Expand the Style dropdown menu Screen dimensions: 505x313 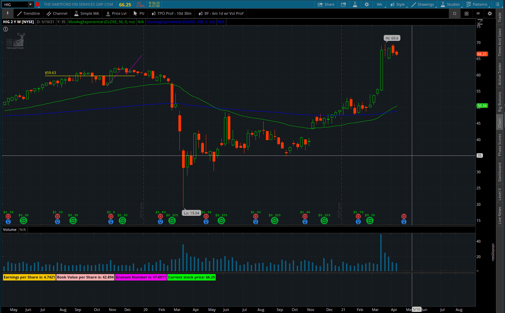[x=398, y=4]
